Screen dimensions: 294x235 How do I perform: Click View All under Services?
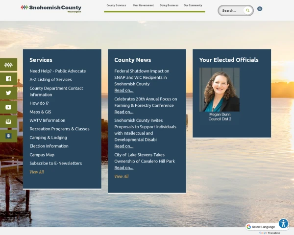click(x=37, y=172)
